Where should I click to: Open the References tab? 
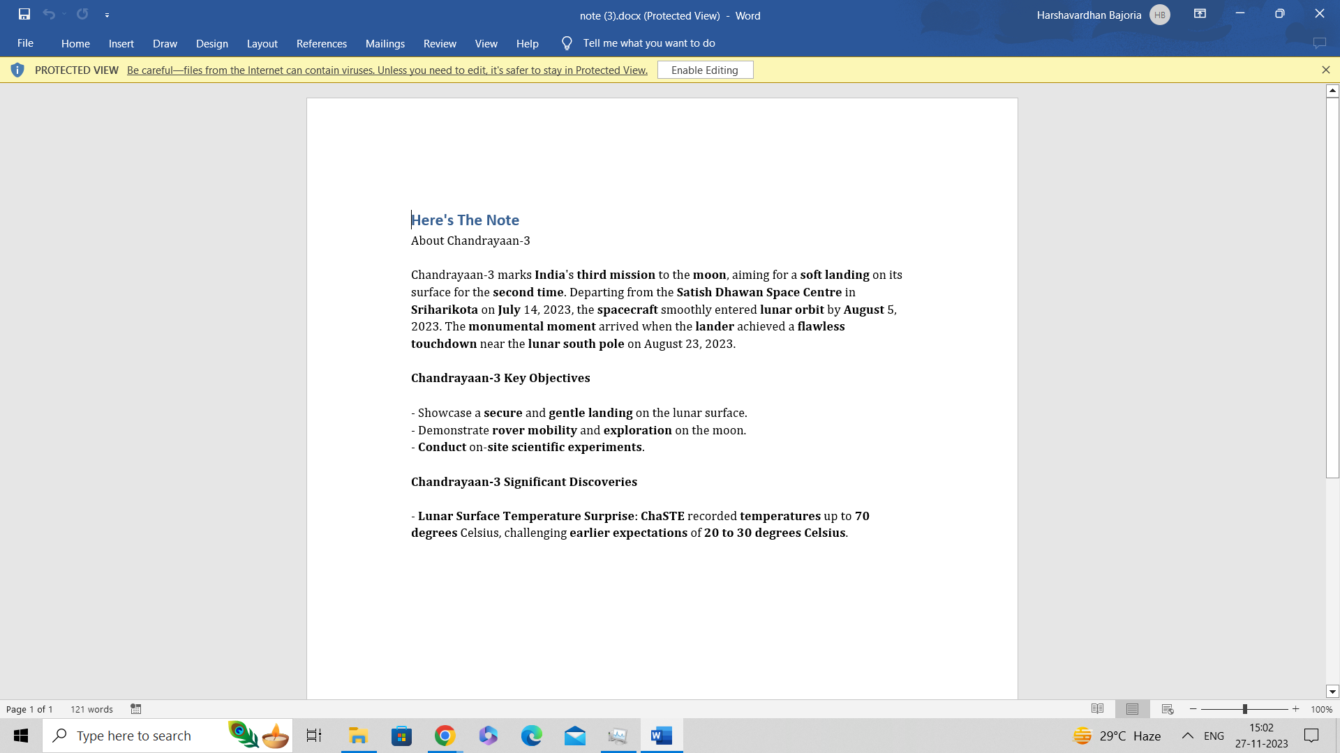click(x=321, y=43)
